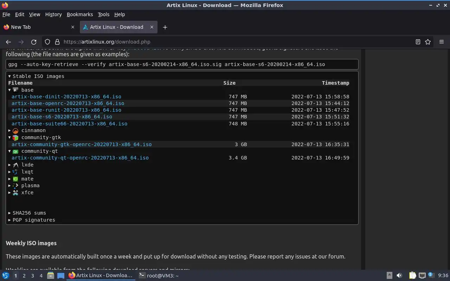The image size is (450, 281).
Task: Click the Timestamp column header
Action: pos(335,83)
